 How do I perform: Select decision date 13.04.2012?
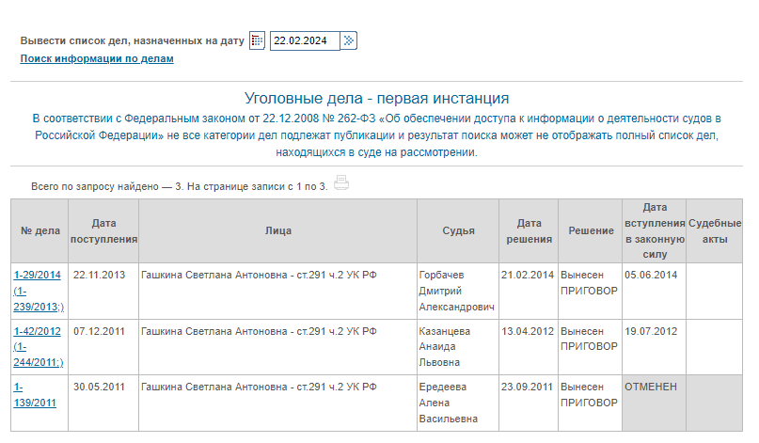coord(528,331)
